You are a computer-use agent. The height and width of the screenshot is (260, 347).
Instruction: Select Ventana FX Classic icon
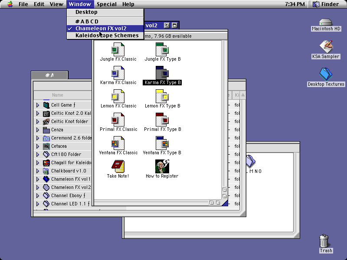pyautogui.click(x=118, y=143)
